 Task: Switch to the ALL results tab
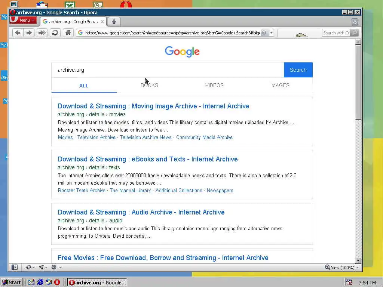point(84,86)
